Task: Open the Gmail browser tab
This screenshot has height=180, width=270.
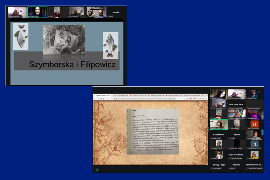Action: point(191,95)
